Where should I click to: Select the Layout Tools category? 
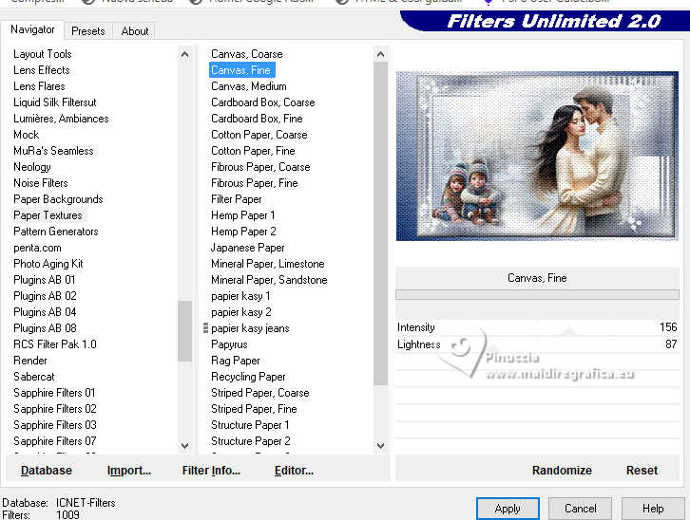pos(43,54)
